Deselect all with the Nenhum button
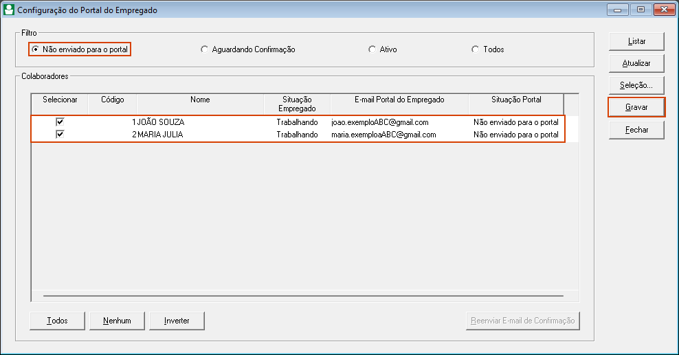Image resolution: width=679 pixels, height=355 pixels. coord(117,321)
